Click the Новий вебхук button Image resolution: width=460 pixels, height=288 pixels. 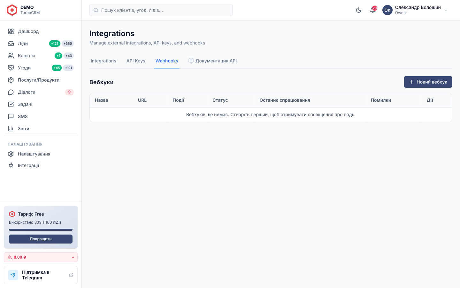pos(428,82)
